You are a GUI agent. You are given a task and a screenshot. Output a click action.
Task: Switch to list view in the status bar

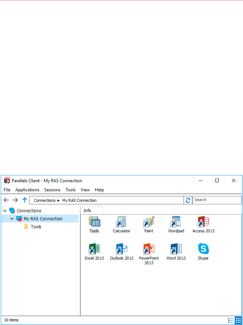click(x=231, y=320)
